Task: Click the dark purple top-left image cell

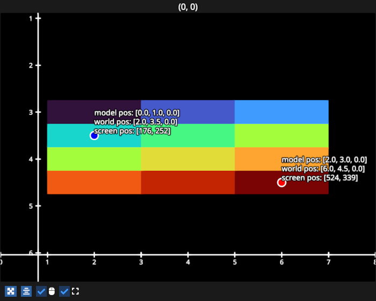Action: 70,112
